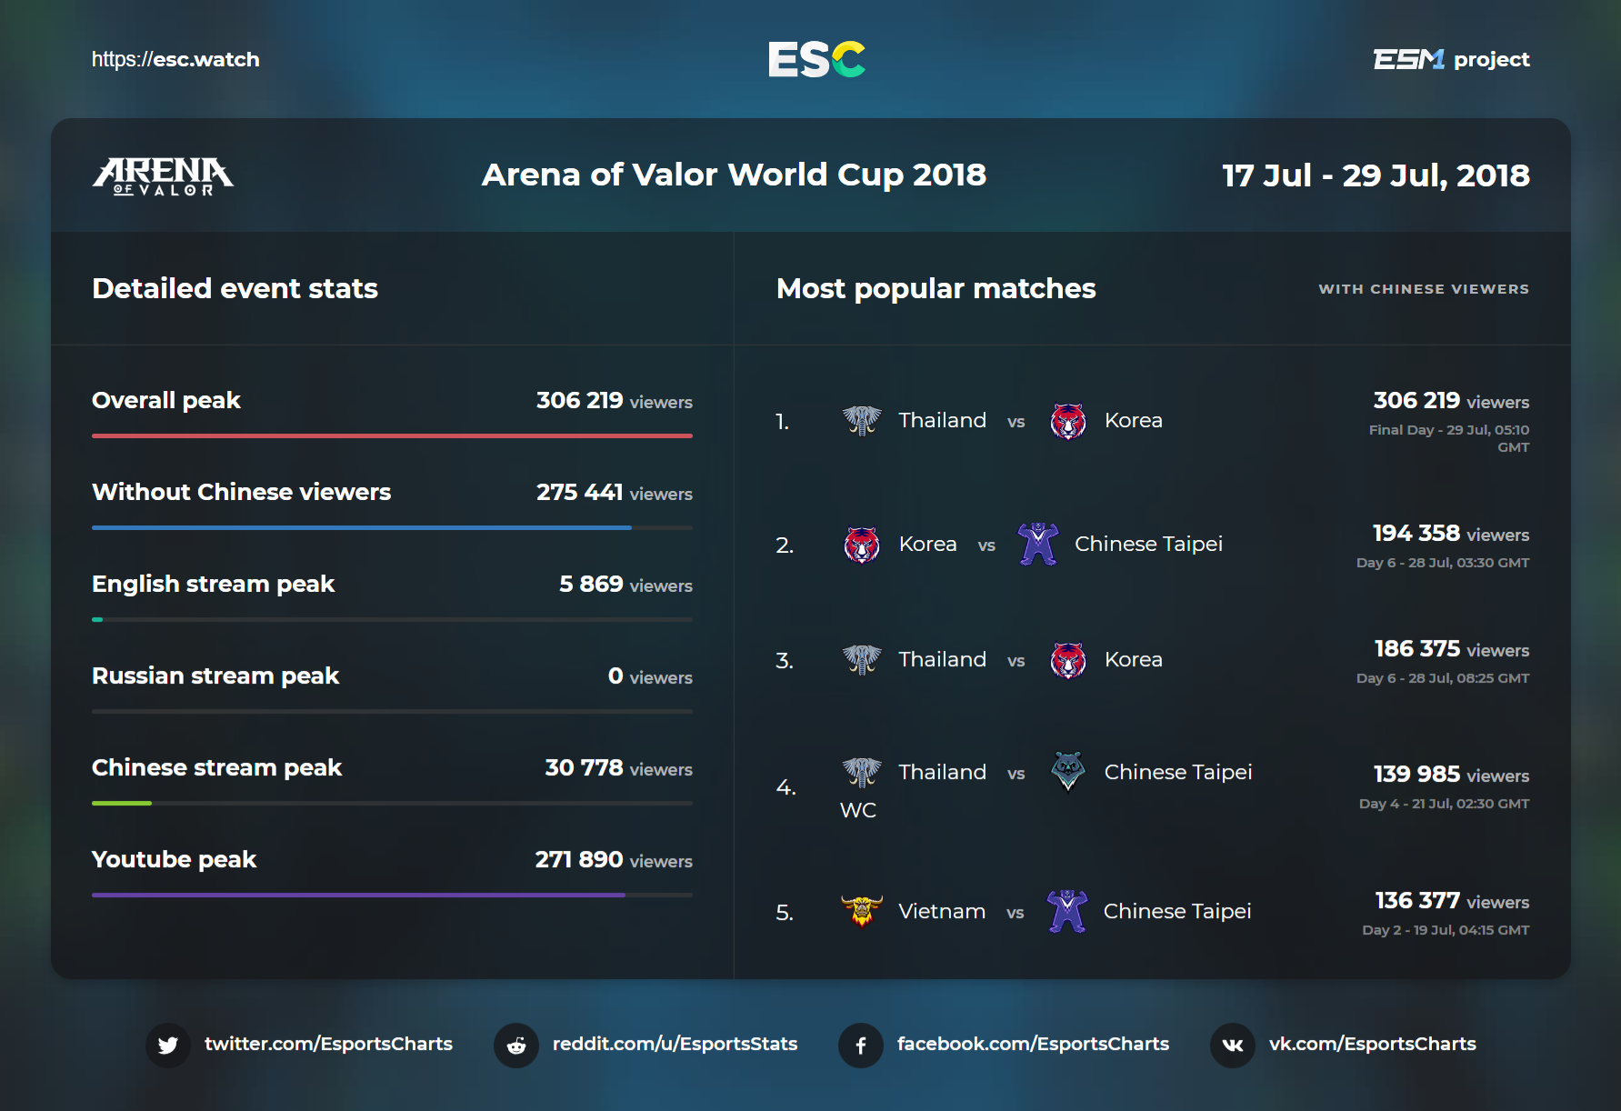The image size is (1621, 1111).
Task: Click Chinese Taipei wolf icon in match 4
Action: 1068,772
